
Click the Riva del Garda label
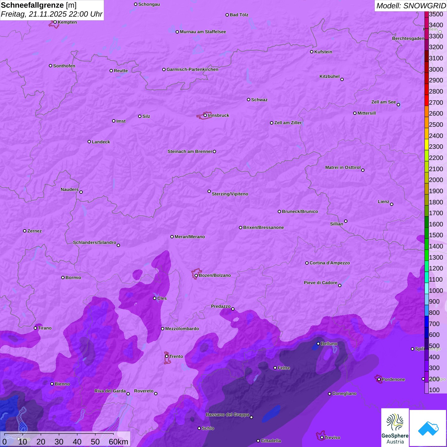(110, 391)
